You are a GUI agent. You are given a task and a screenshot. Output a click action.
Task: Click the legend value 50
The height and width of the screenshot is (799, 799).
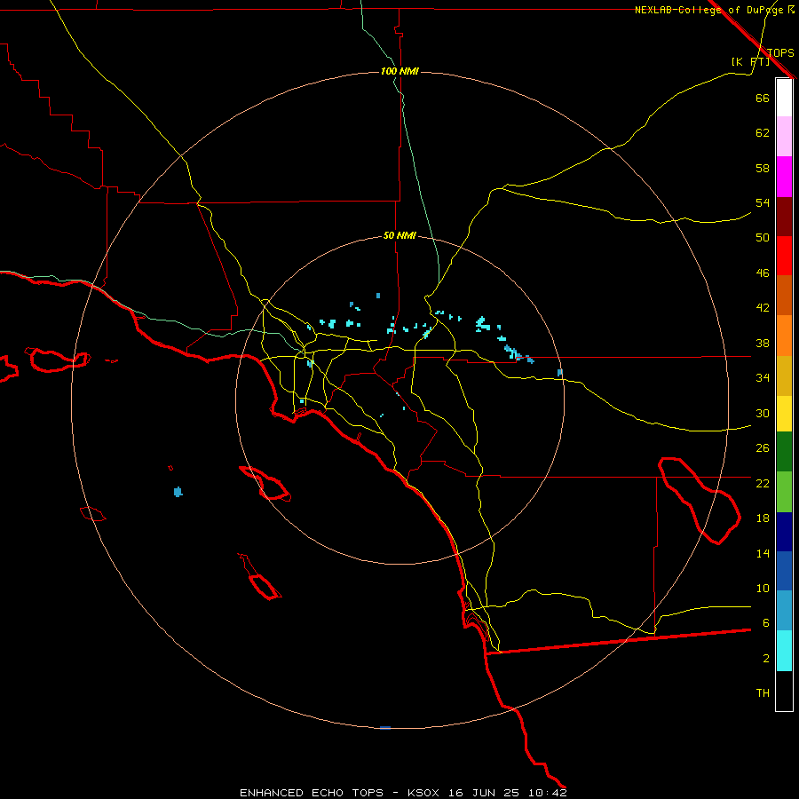pos(763,237)
